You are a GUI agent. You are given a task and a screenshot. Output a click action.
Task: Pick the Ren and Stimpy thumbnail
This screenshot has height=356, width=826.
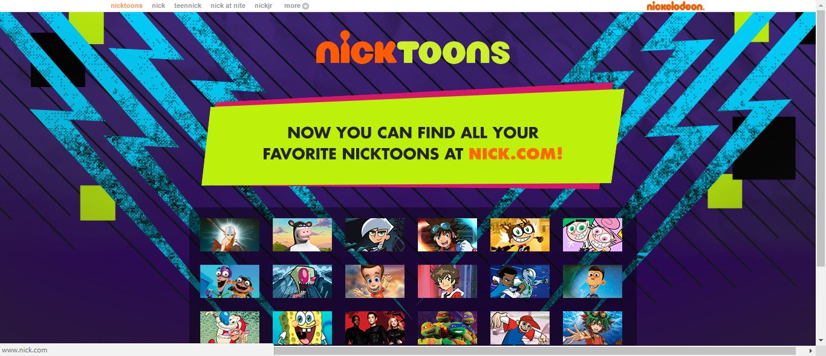click(230, 328)
